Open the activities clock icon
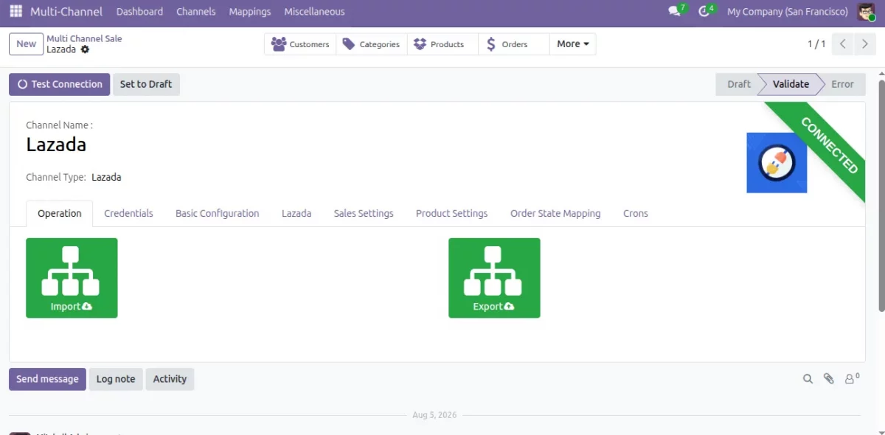The height and width of the screenshot is (435, 885). point(704,11)
